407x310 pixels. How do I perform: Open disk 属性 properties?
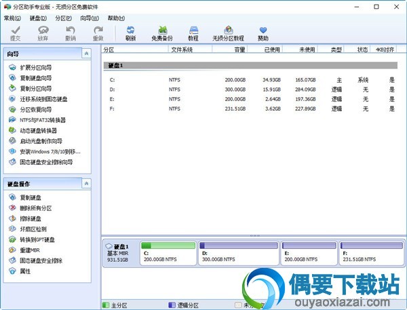pos(20,271)
